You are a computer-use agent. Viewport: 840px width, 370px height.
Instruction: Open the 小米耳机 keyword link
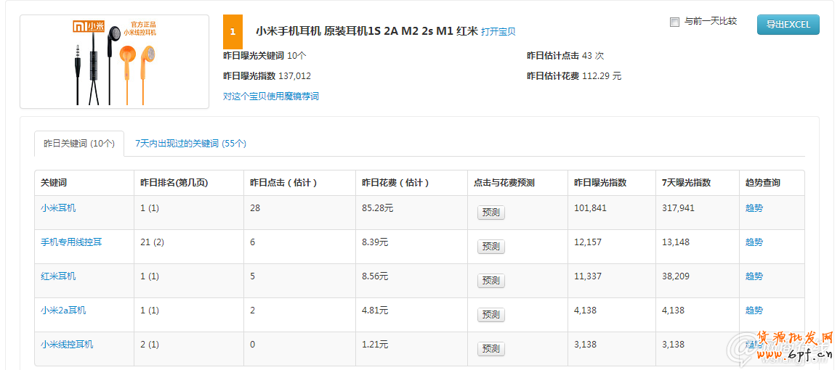pyautogui.click(x=58, y=208)
